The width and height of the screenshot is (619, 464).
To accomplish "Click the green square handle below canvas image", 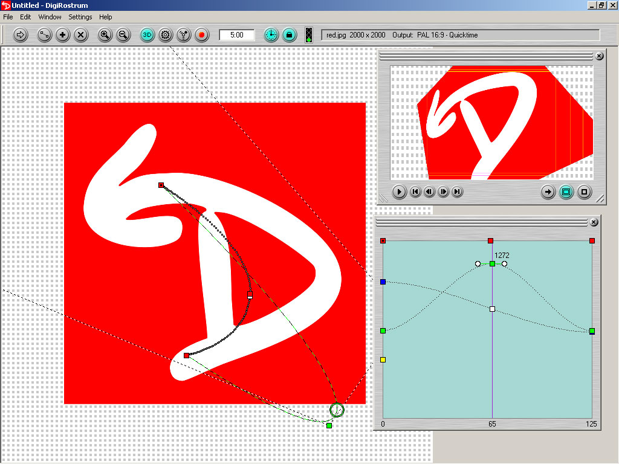I will click(329, 425).
